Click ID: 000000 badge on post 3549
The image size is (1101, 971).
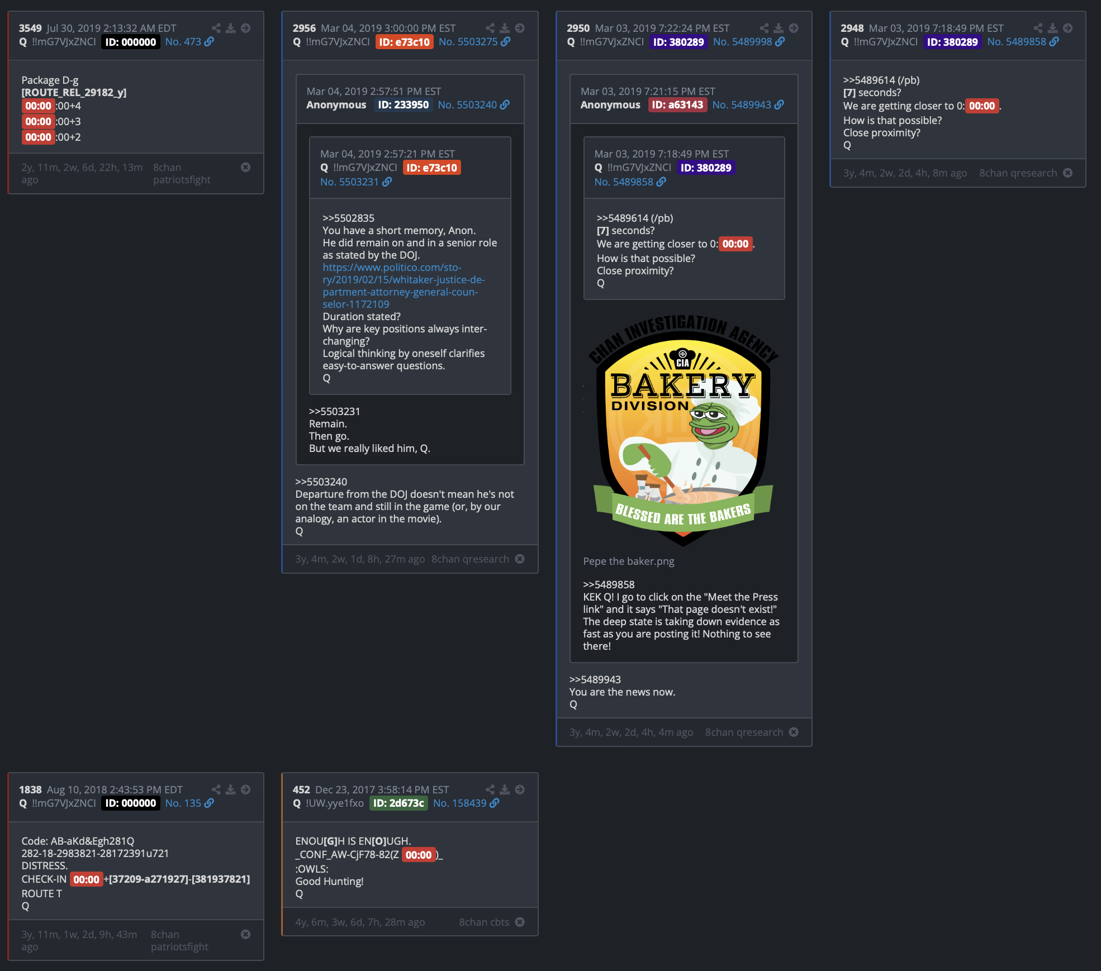coord(131,42)
